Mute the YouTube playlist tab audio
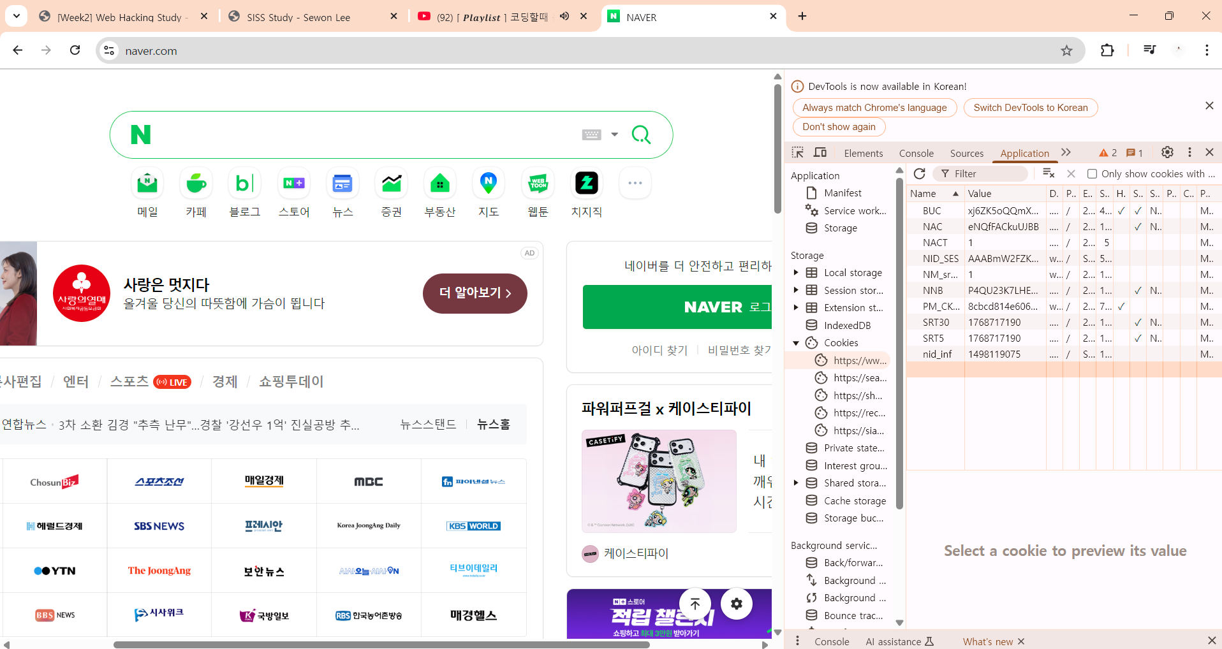The height and width of the screenshot is (649, 1222). click(x=564, y=17)
